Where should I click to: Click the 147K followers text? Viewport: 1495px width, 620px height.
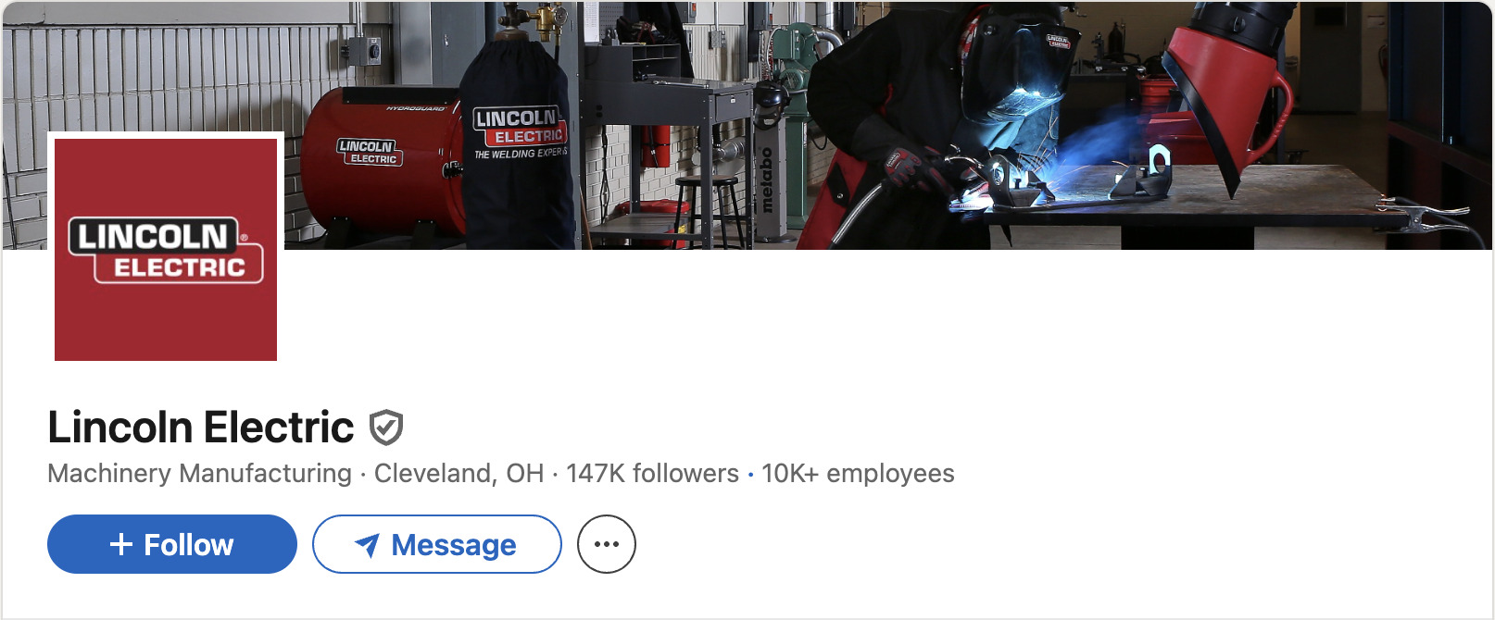(652, 473)
